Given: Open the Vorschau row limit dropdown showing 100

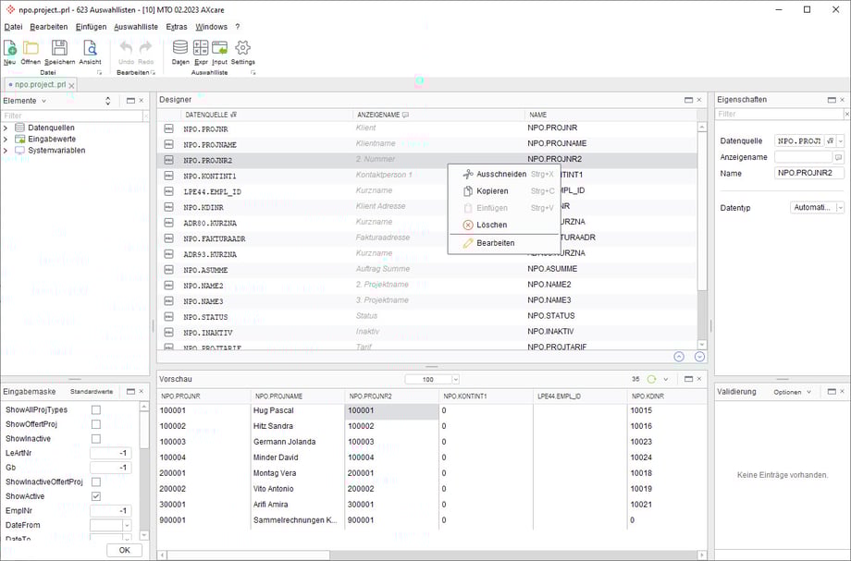Looking at the screenshot, I should point(455,380).
